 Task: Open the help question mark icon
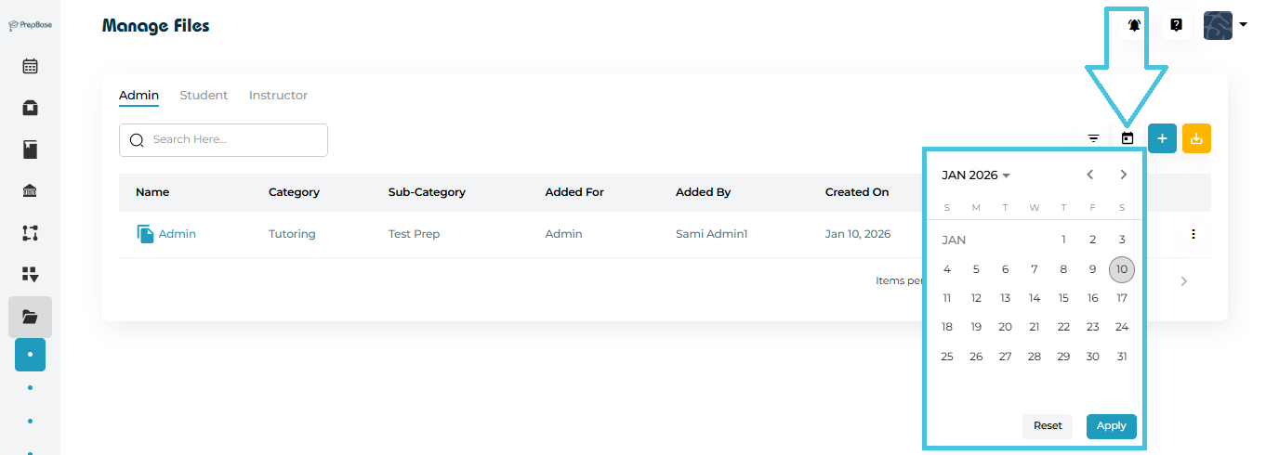(x=1176, y=26)
